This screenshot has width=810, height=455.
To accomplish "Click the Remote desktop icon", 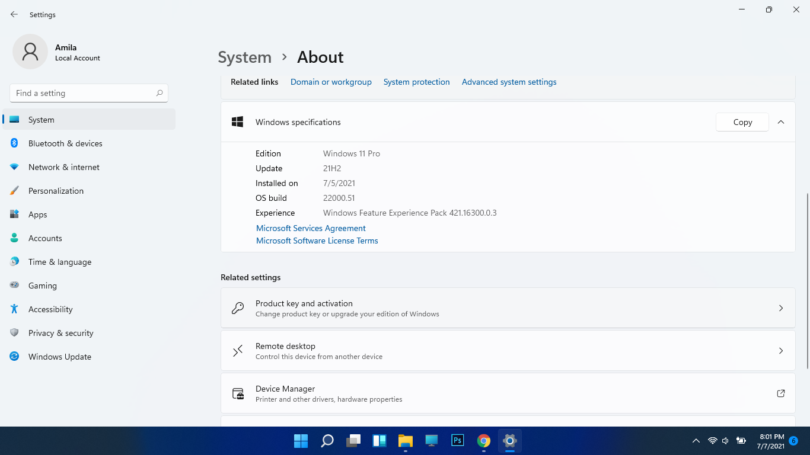I will click(x=238, y=351).
